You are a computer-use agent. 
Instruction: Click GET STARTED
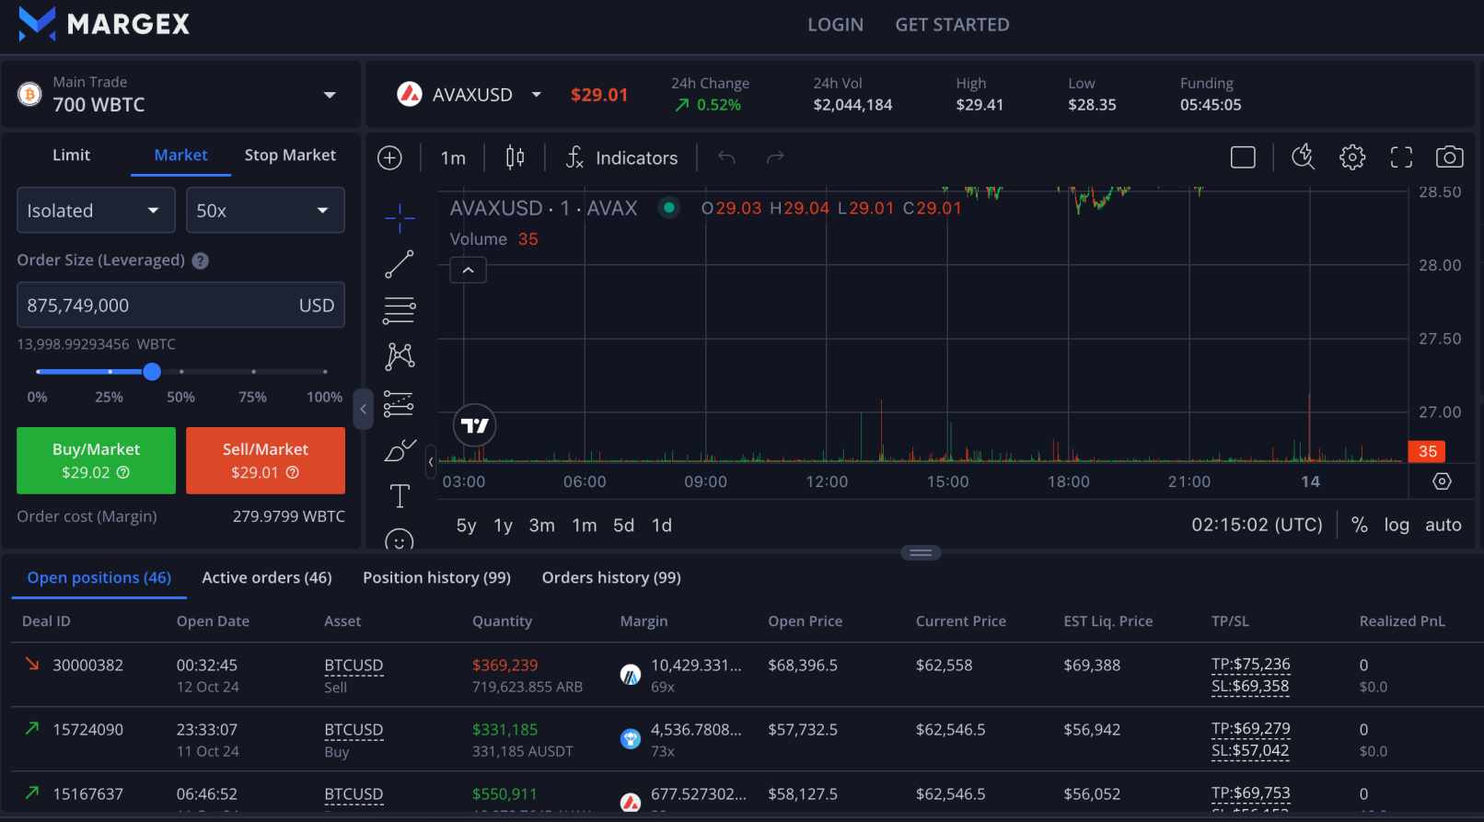pyautogui.click(x=953, y=25)
